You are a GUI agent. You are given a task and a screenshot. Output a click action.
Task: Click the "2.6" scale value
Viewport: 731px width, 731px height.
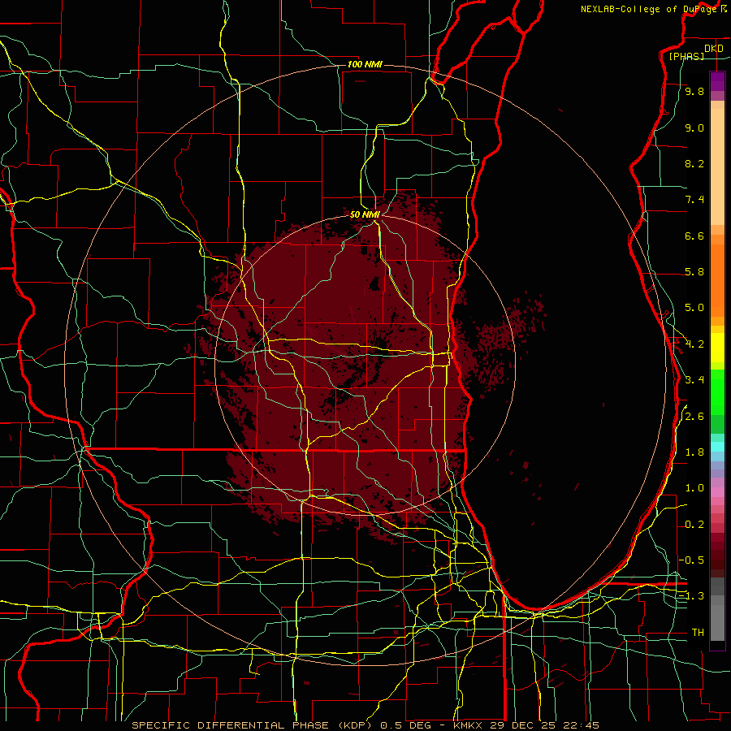pyautogui.click(x=694, y=417)
